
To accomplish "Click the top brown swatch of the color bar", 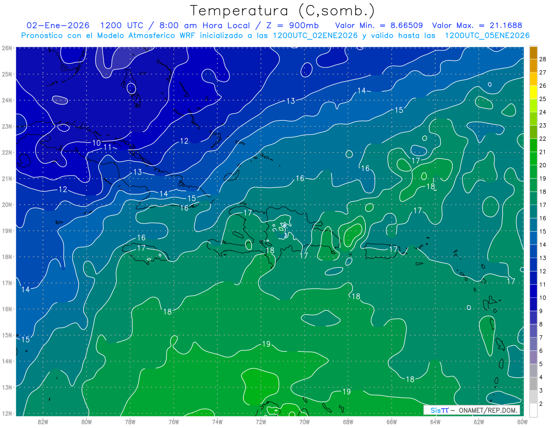I will click(x=533, y=52).
